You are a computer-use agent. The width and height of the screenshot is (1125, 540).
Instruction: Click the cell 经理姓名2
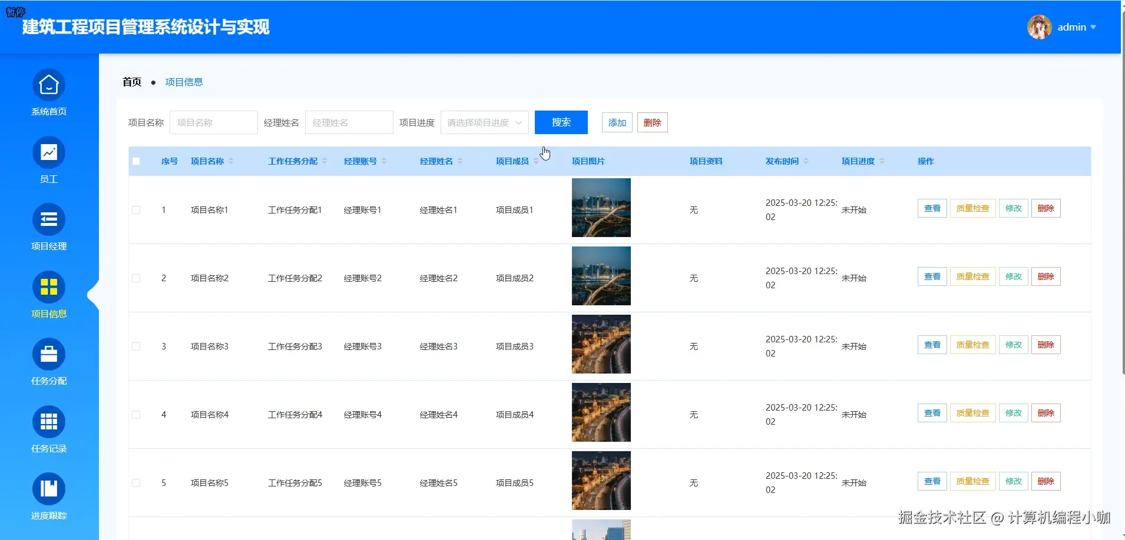(x=439, y=278)
